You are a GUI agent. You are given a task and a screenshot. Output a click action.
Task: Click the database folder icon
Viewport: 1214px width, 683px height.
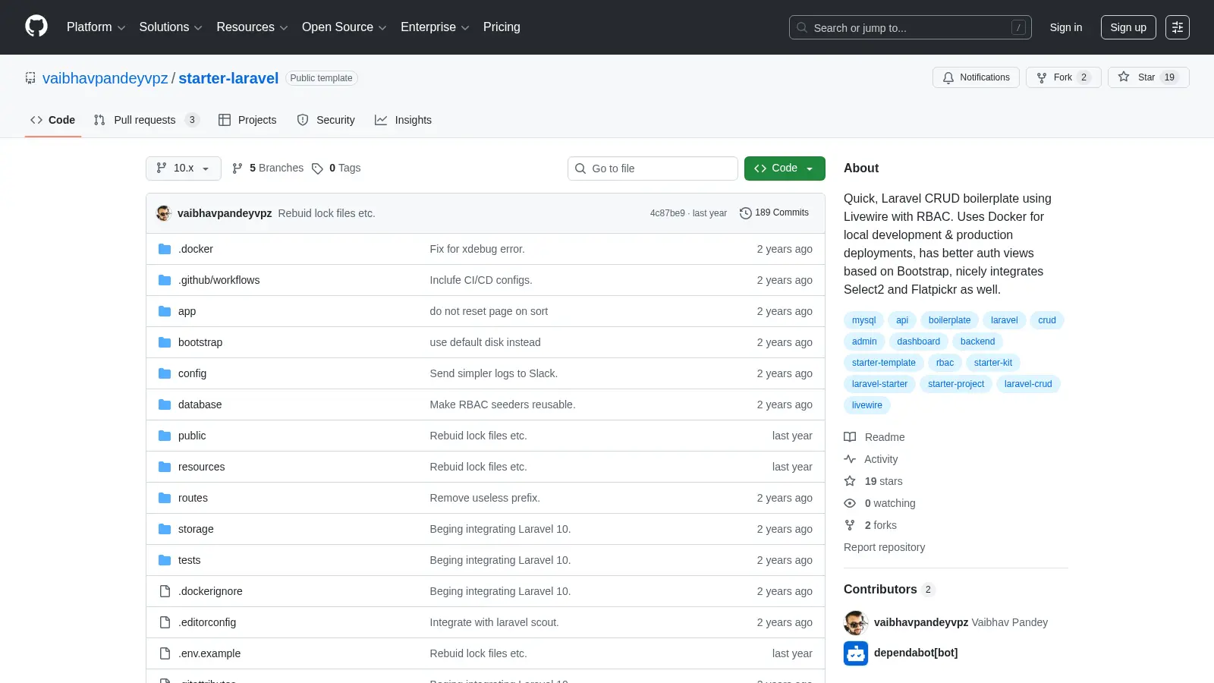[165, 404]
